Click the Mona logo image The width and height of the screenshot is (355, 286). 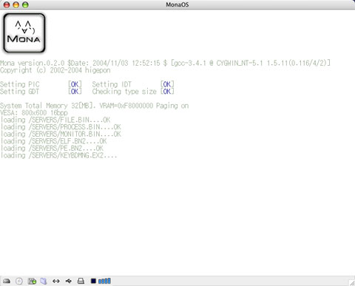24,33
